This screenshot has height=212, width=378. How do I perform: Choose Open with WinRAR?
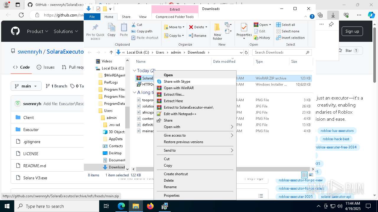click(x=195, y=88)
